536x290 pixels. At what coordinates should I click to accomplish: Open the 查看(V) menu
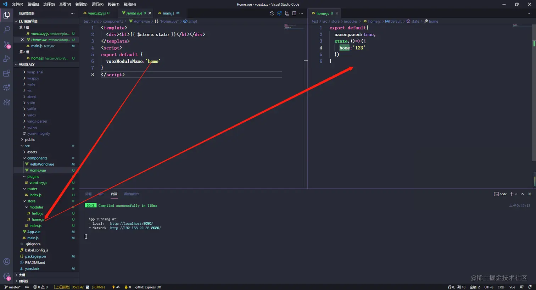pyautogui.click(x=65, y=4)
